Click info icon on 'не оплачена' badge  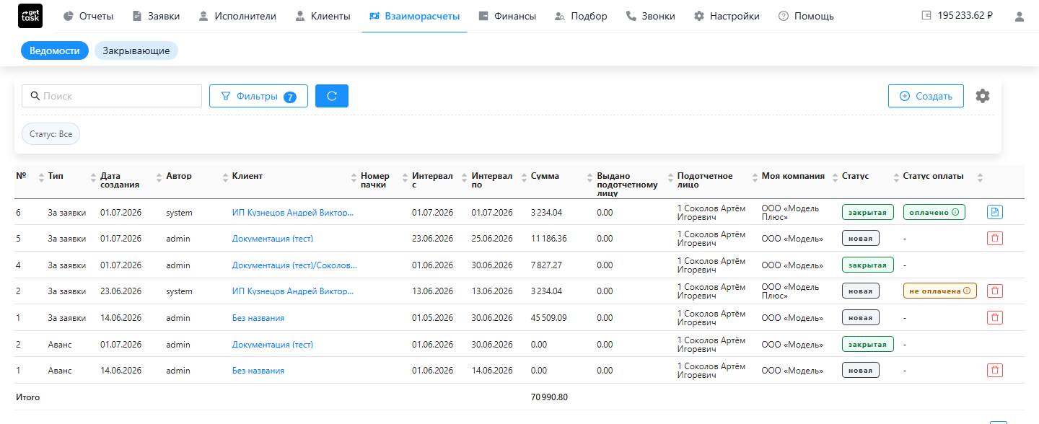tap(966, 291)
